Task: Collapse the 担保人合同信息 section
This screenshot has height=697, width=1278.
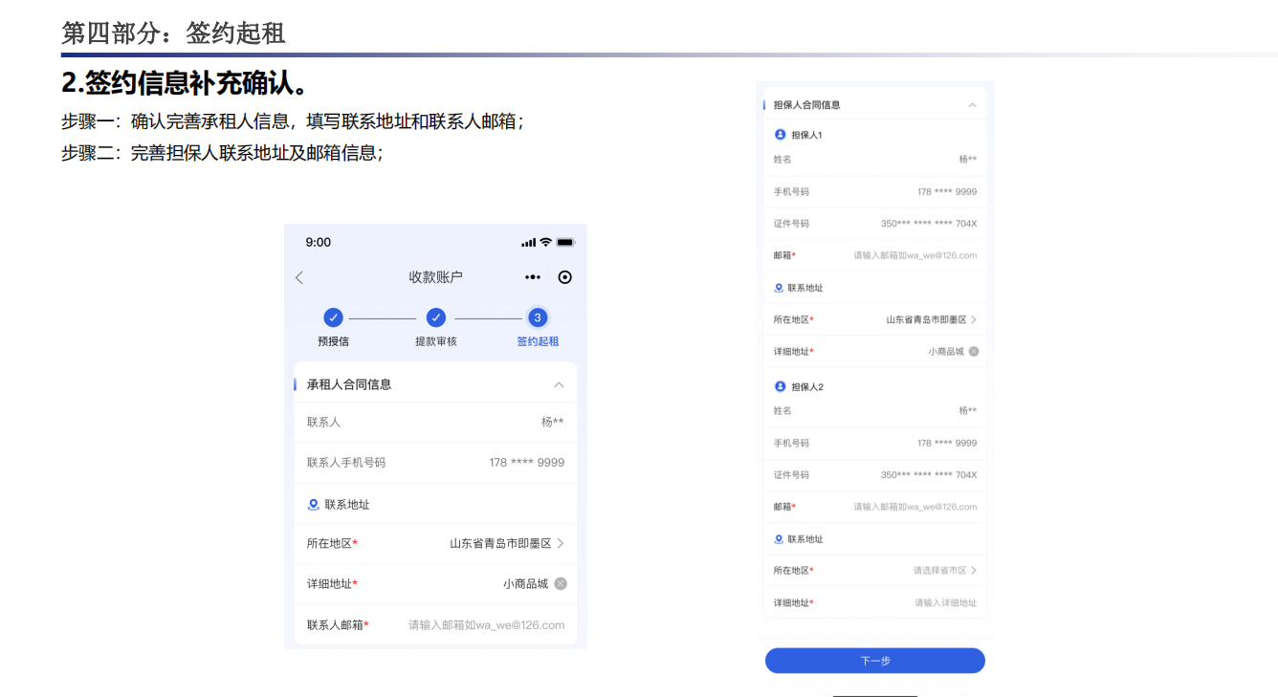Action: (x=972, y=105)
